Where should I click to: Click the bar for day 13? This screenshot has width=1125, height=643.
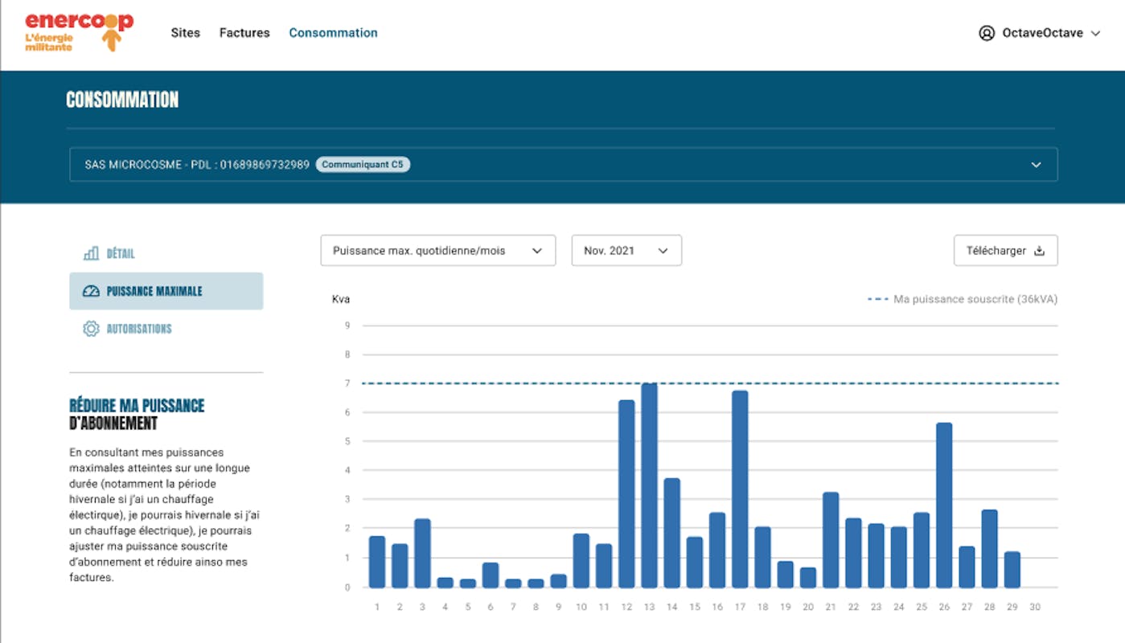tap(649, 485)
